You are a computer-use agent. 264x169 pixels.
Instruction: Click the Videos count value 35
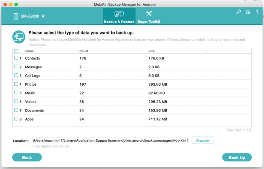(82, 102)
